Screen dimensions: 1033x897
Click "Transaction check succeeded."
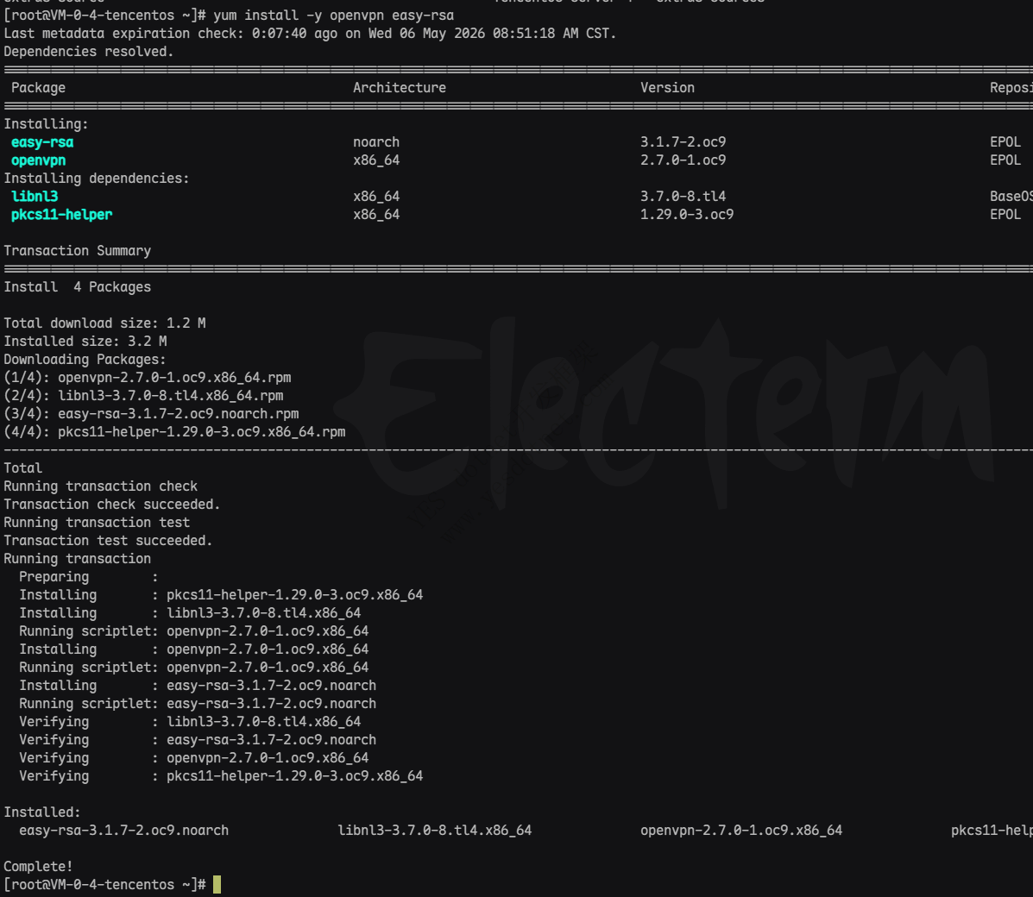[112, 505]
